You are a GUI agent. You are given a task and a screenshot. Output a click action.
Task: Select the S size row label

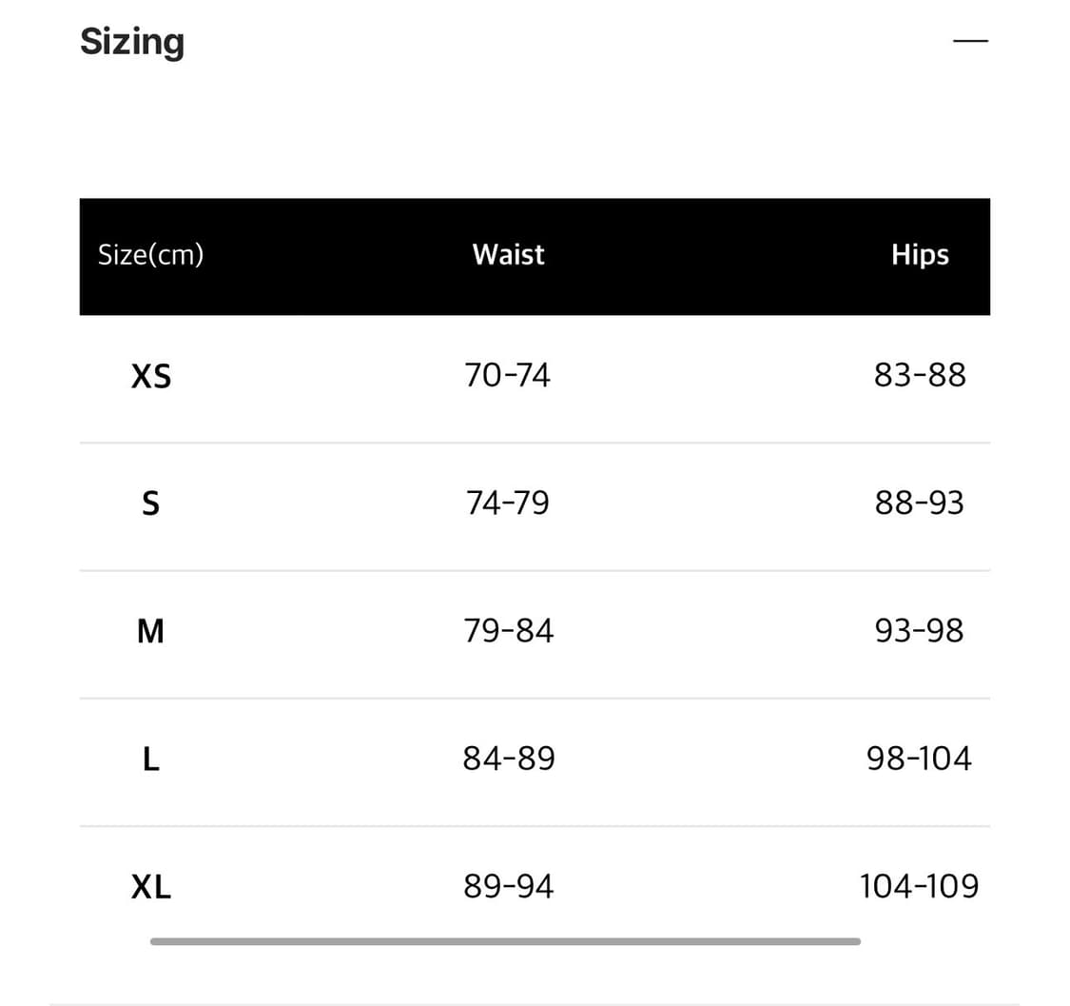(151, 503)
